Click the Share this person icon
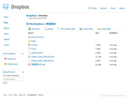The width and height of the screenshot is (130, 101). (30, 29)
